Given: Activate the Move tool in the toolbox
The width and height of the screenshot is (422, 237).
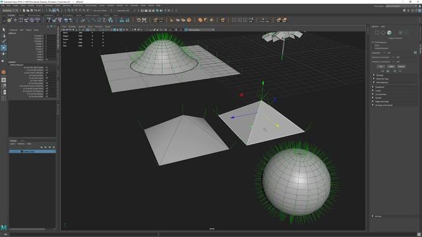Looking at the screenshot, I should pyautogui.click(x=3, y=47).
